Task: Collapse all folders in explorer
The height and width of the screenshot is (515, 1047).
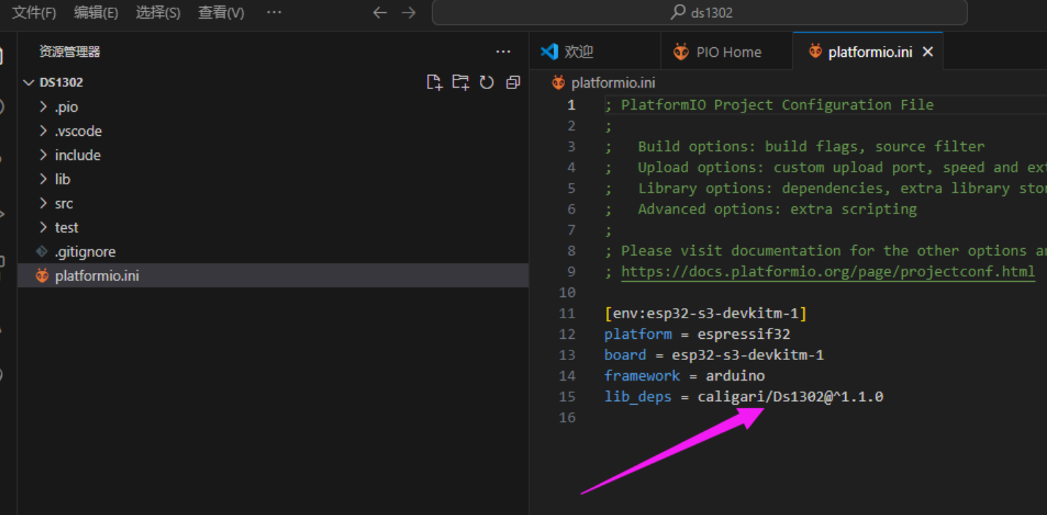Action: tap(513, 83)
